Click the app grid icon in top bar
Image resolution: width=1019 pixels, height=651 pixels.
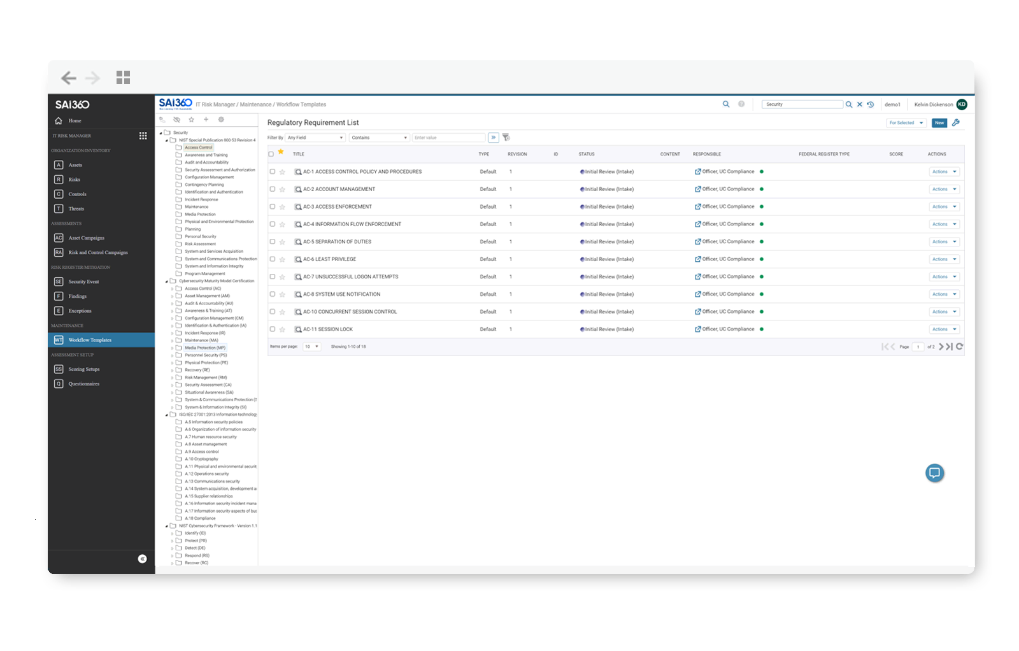[123, 78]
